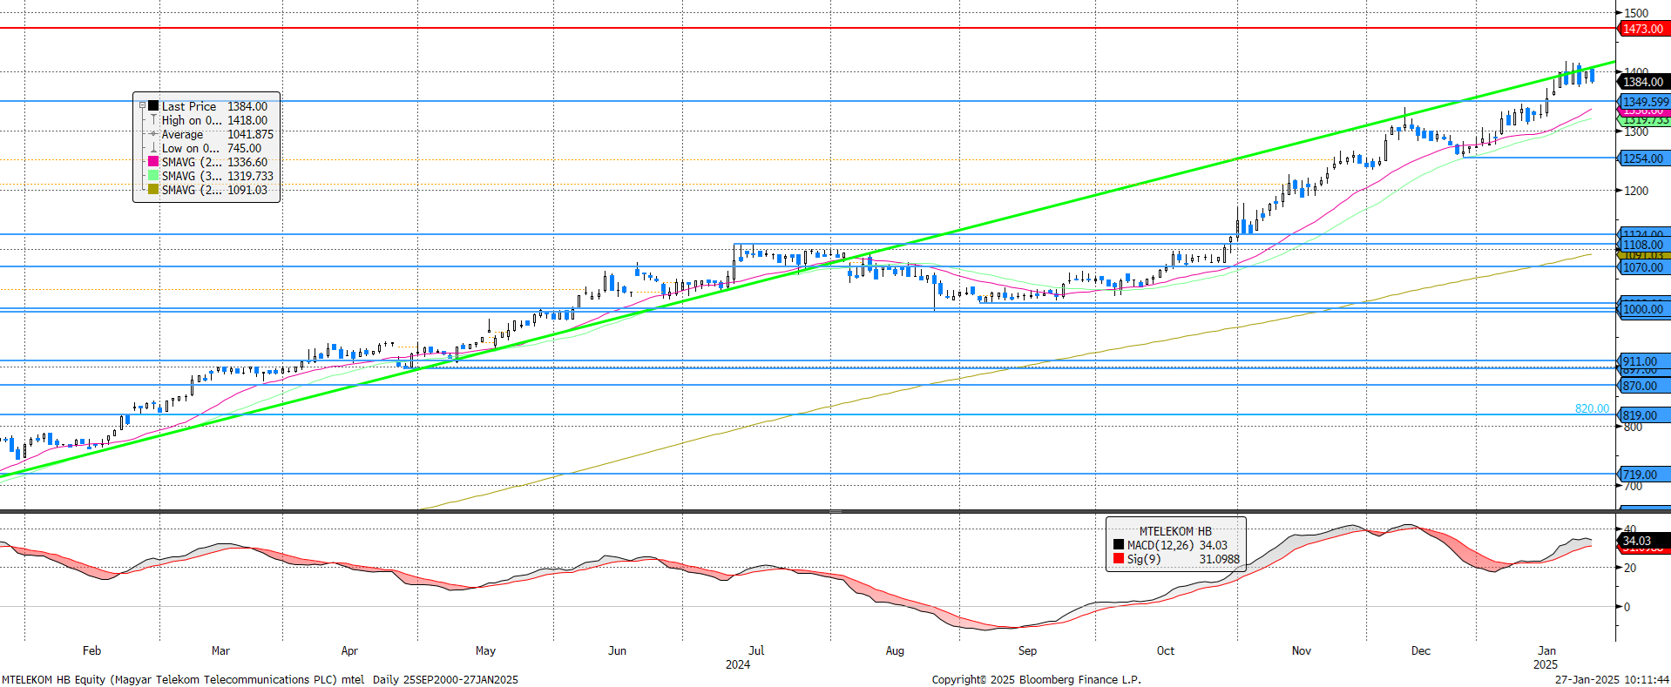
Task: Click the 745.00 low value in legend
Action: (x=244, y=148)
